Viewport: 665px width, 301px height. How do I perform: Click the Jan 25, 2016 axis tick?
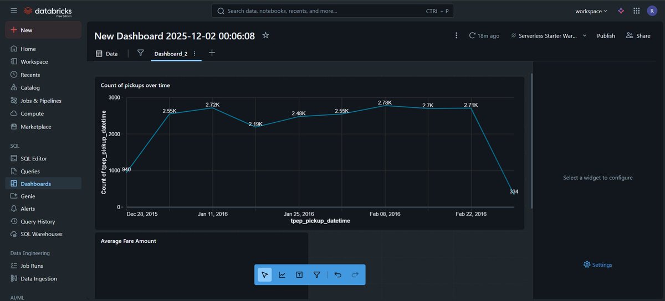point(299,214)
